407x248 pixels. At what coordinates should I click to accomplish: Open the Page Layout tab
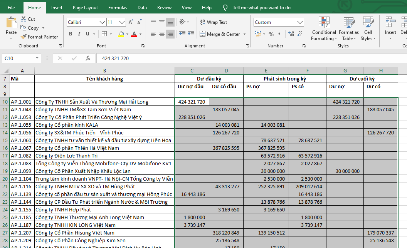tap(85, 8)
